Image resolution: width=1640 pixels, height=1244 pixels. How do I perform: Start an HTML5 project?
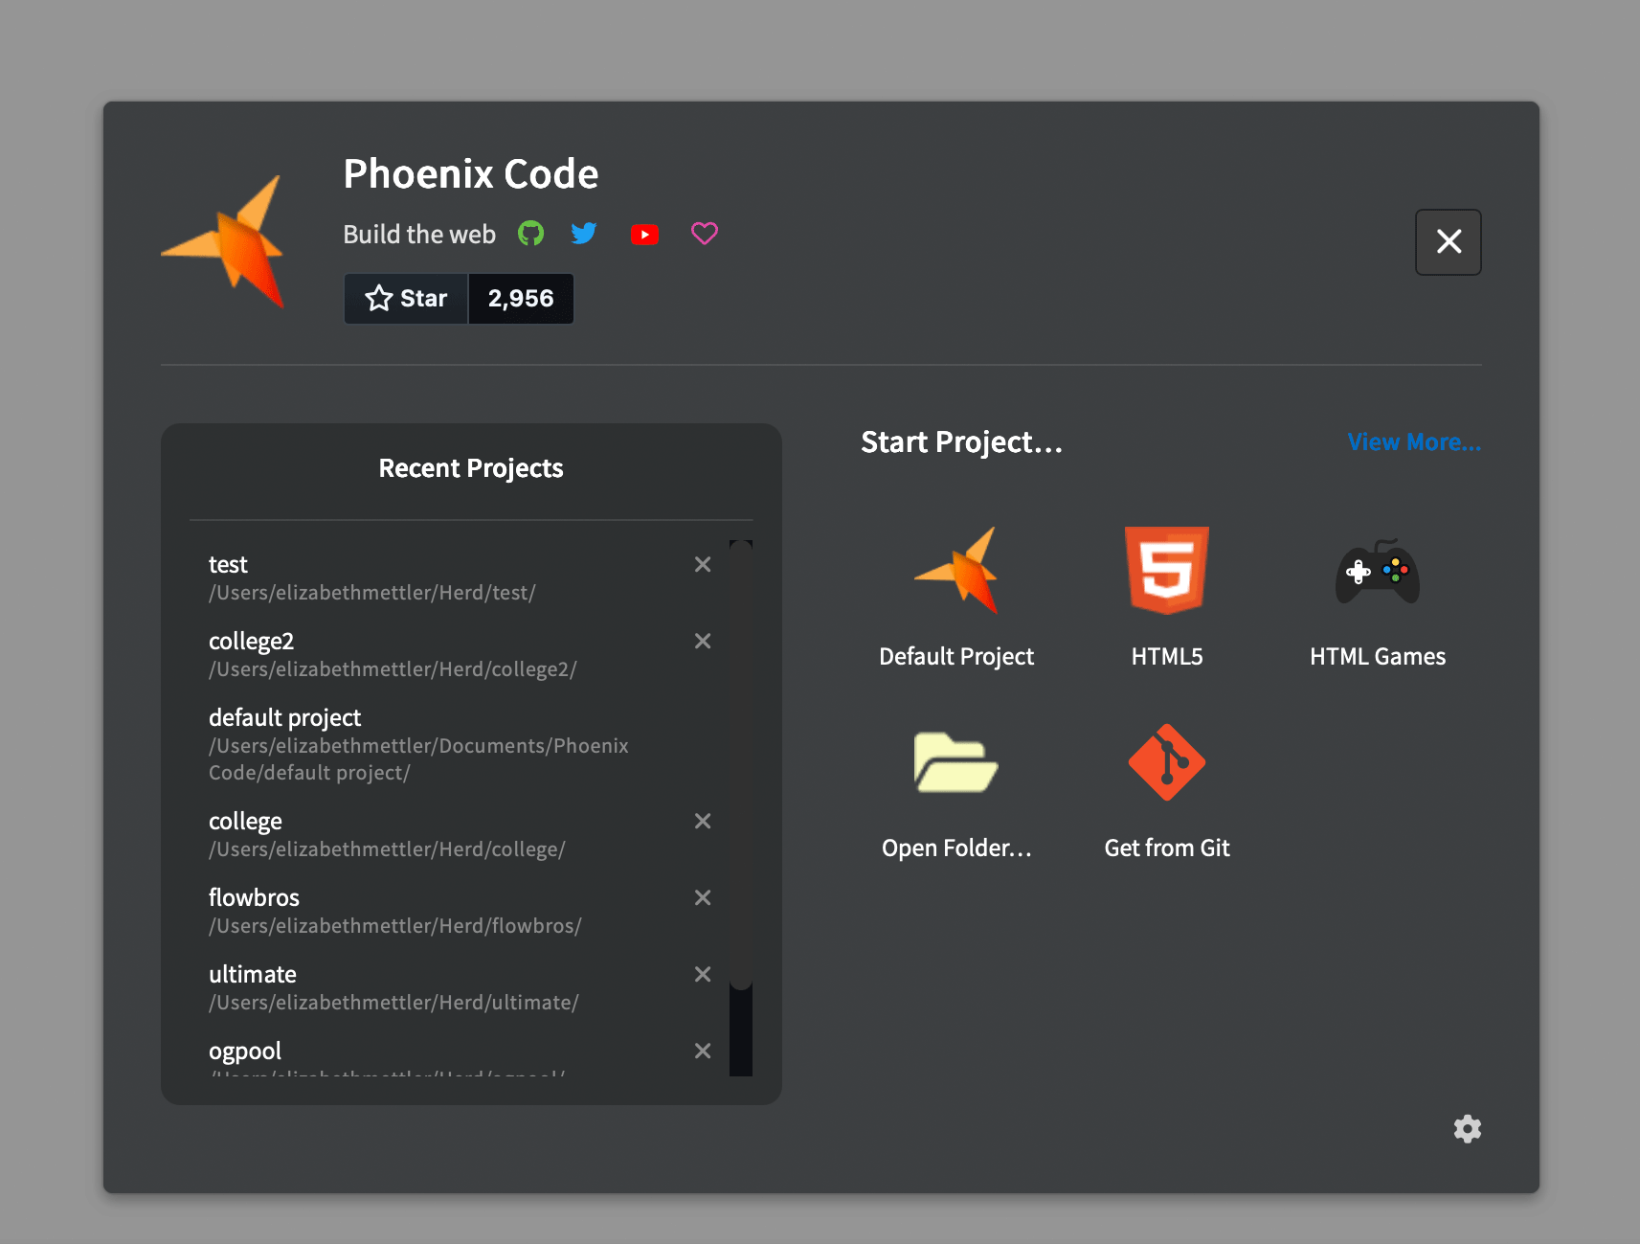coord(1167,598)
